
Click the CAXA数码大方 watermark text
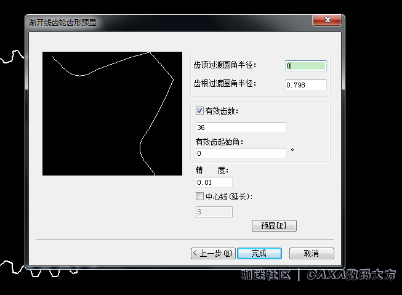[x=352, y=275]
